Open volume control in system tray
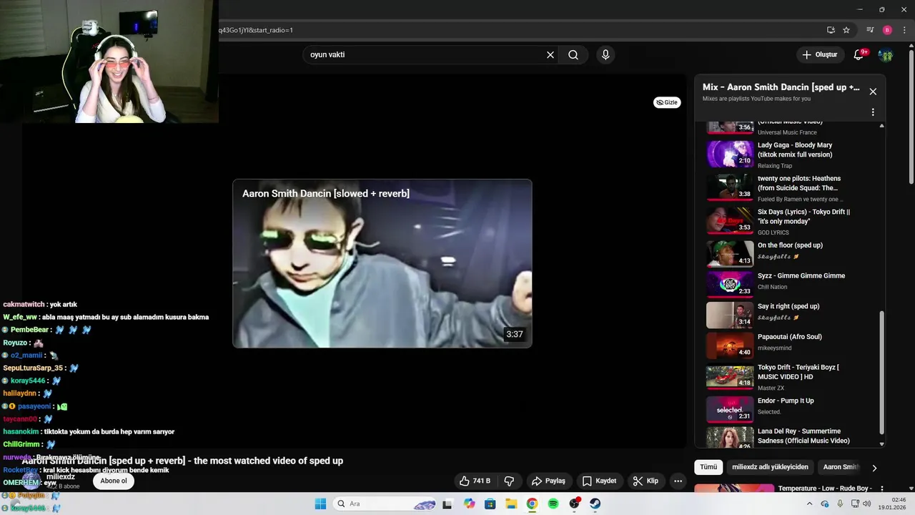Screen dimensions: 915x515 point(866,504)
